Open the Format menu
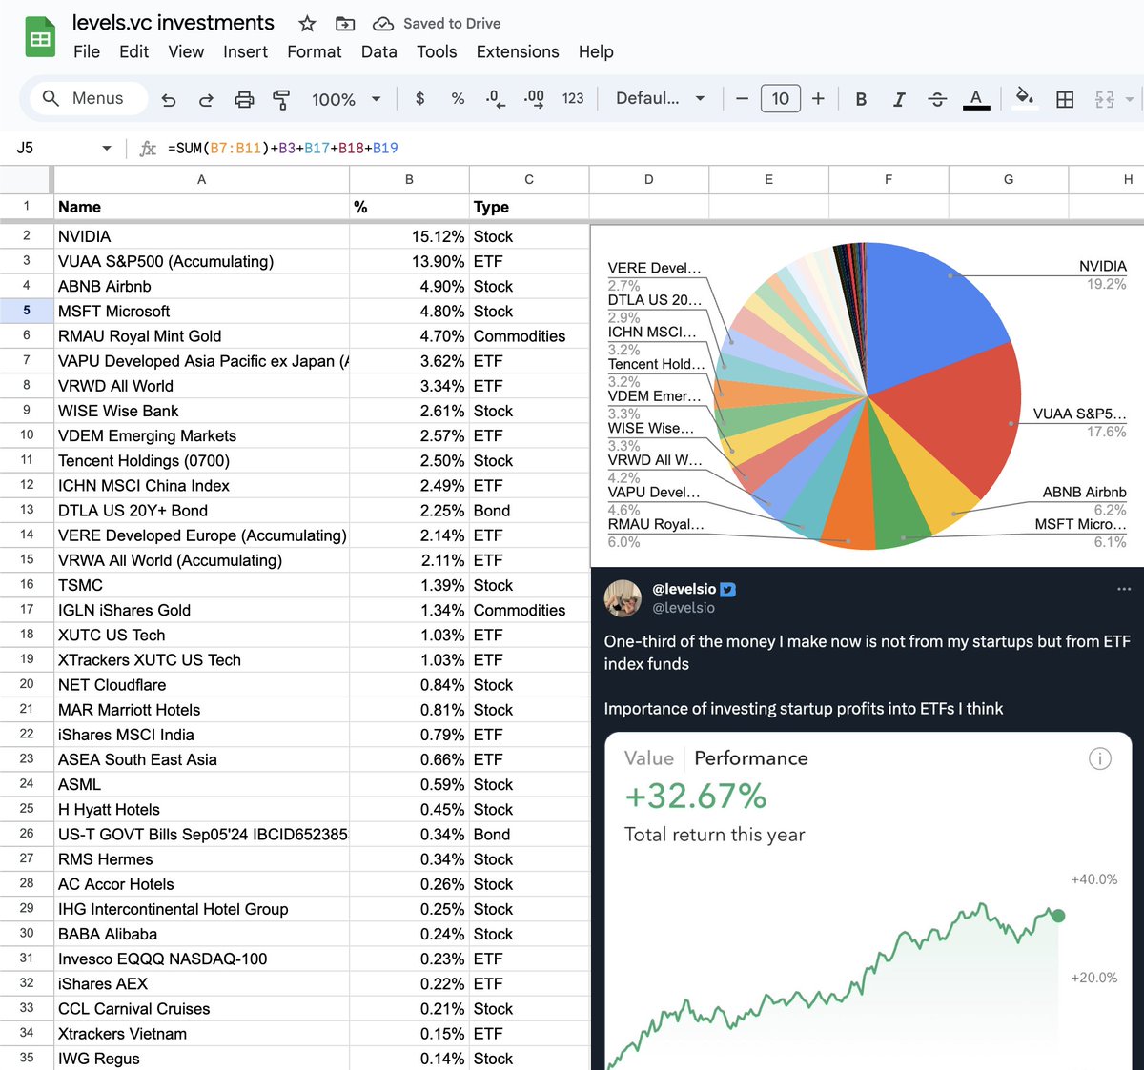Image resolution: width=1144 pixels, height=1070 pixels. (314, 51)
